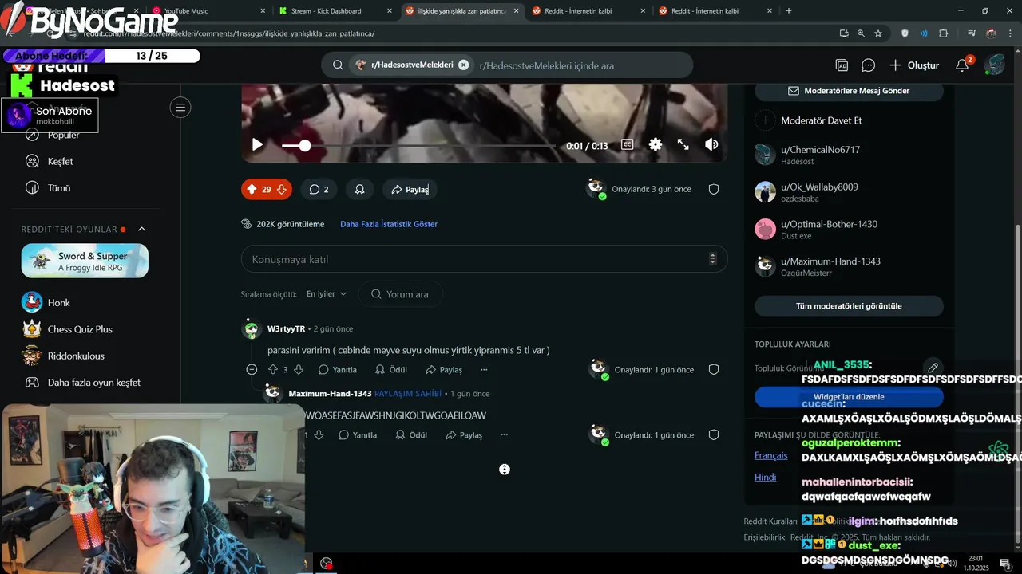The height and width of the screenshot is (574, 1022).
Task: Open video settings gear
Action: (656, 144)
